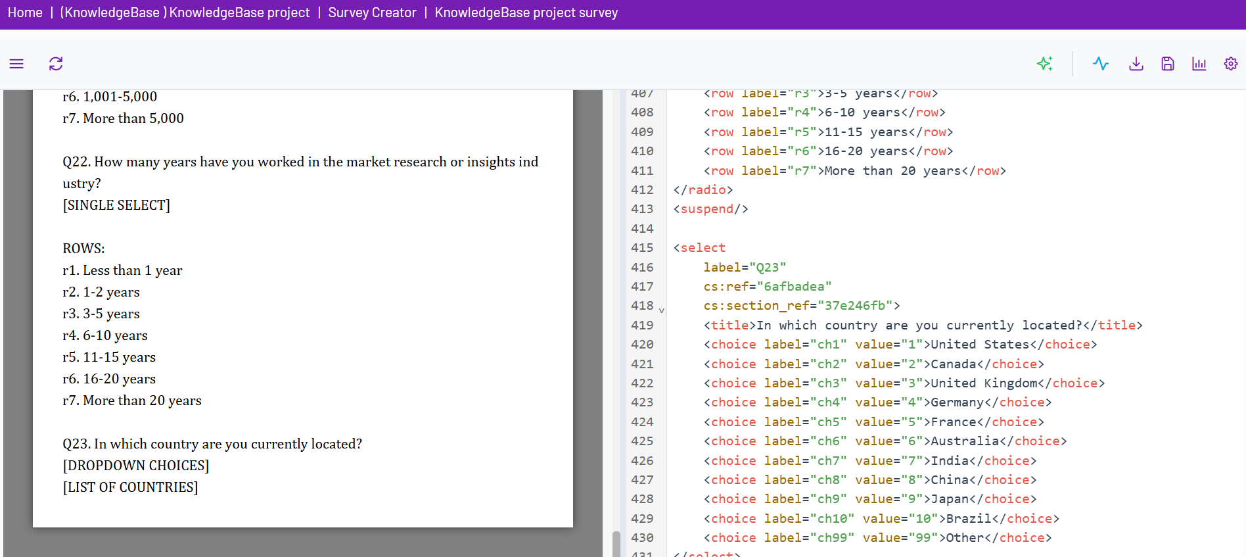
Task: Click the AI sparkle icon
Action: click(x=1045, y=64)
